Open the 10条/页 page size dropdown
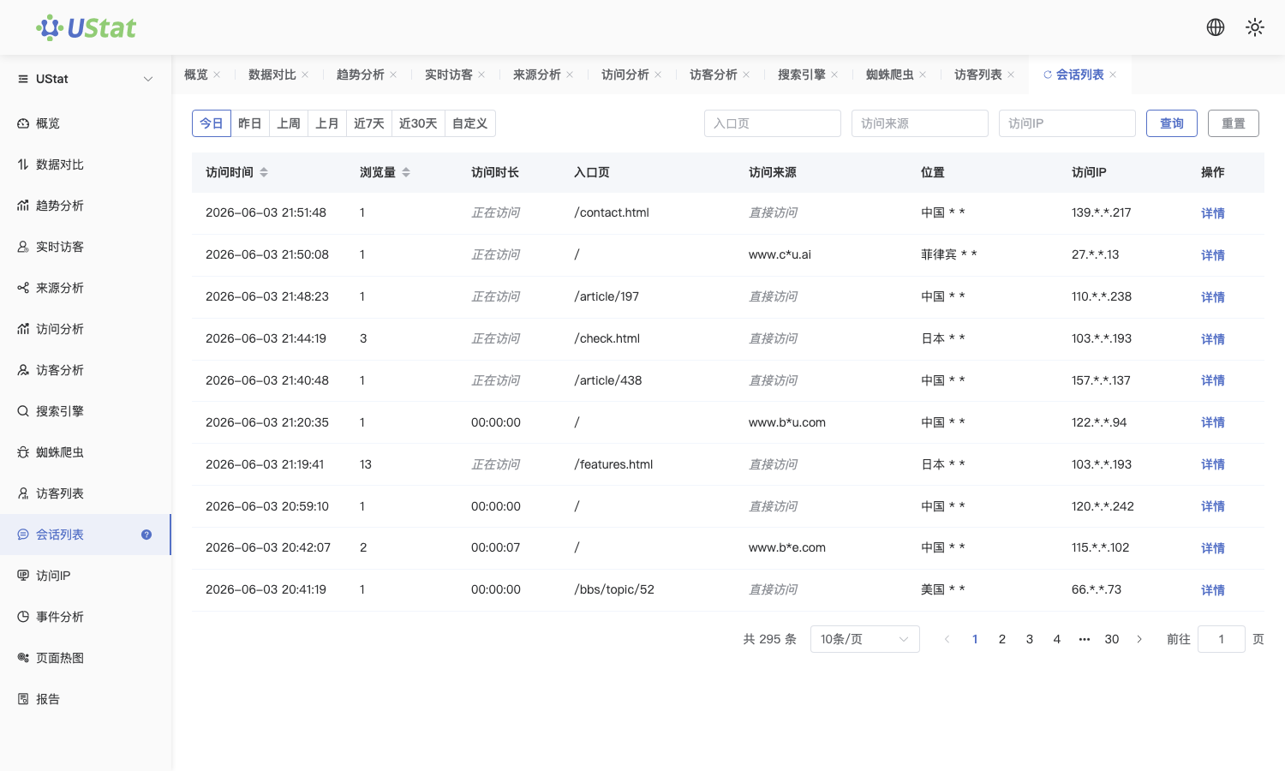The width and height of the screenshot is (1285, 771). pos(865,639)
